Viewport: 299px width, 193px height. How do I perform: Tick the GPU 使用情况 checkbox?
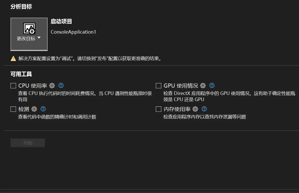(x=159, y=86)
